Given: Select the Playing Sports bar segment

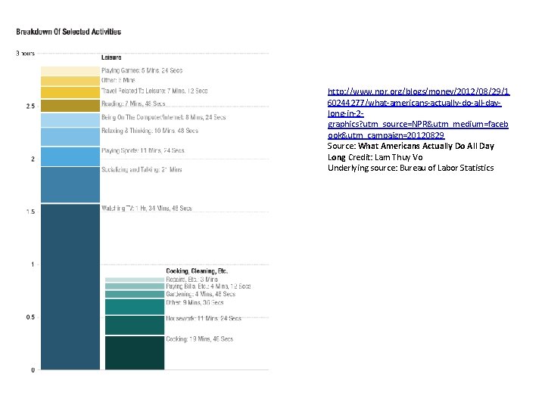Looking at the screenshot, I should pyautogui.click(x=70, y=156).
